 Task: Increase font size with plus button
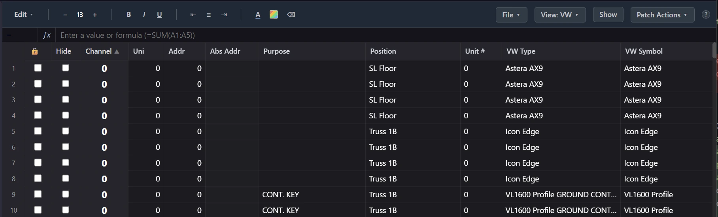click(x=95, y=15)
